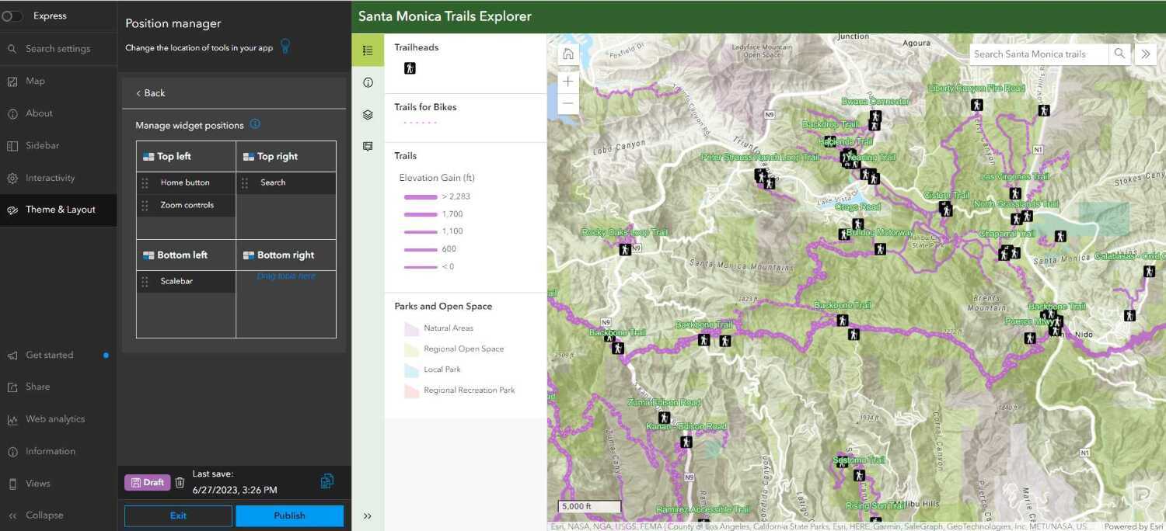Open the Interactivity settings section
1166x531 pixels.
coord(50,178)
